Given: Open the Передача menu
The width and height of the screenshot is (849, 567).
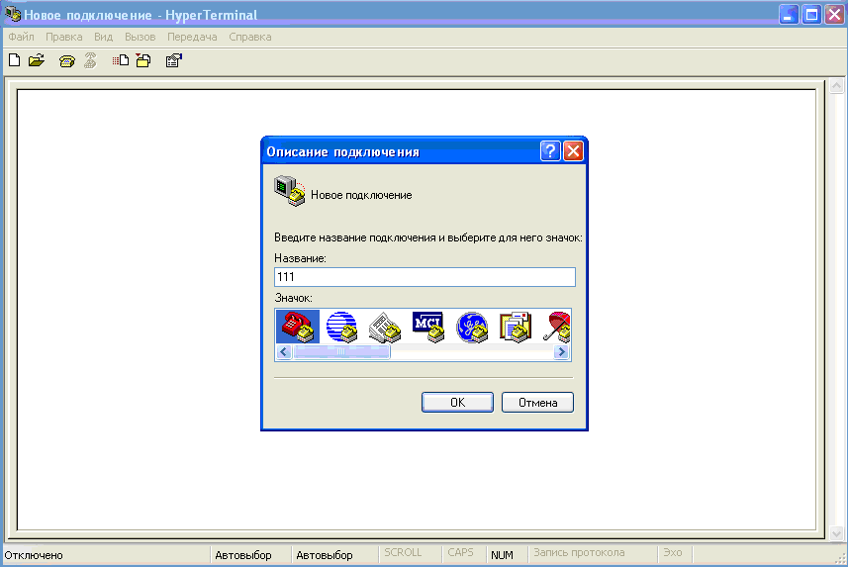Looking at the screenshot, I should 192,37.
